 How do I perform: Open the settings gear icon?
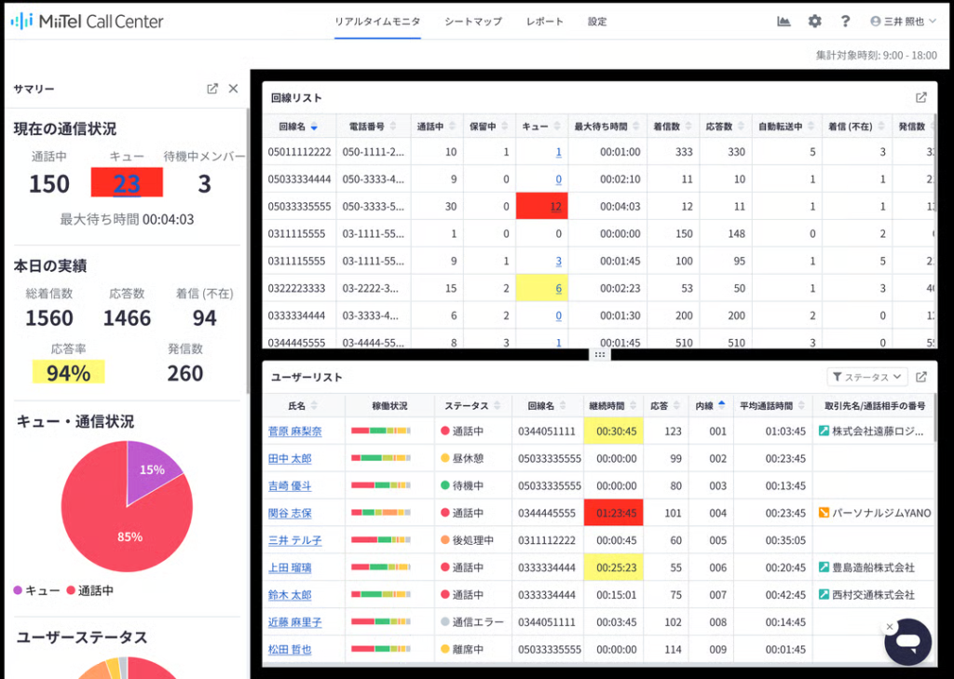coord(815,21)
